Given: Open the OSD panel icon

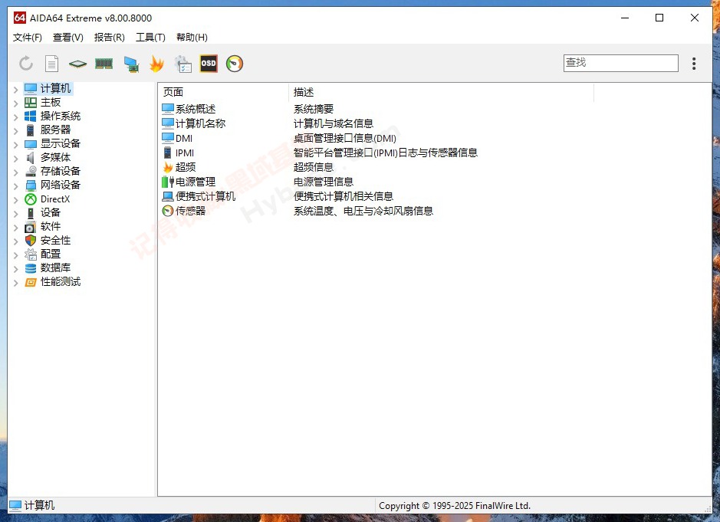Looking at the screenshot, I should click(208, 64).
